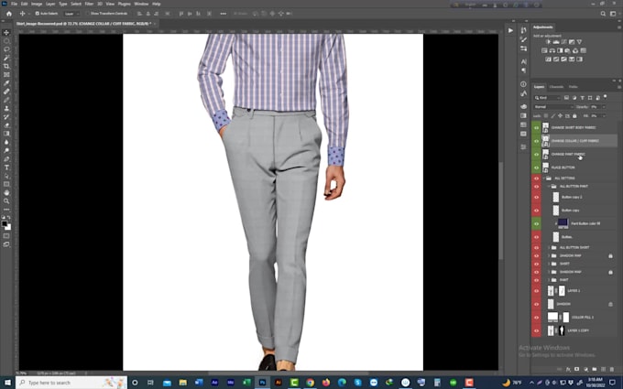Hide the CHANGE PANT FABRIC layer

tap(536, 155)
